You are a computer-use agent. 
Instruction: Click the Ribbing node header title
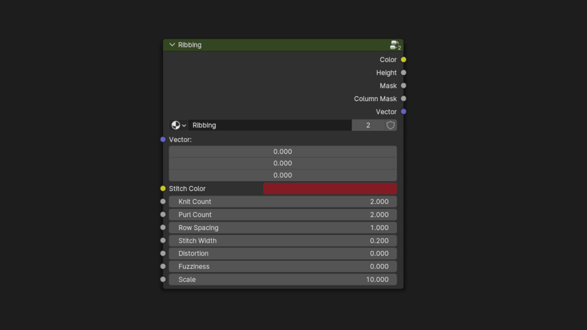[x=190, y=45]
